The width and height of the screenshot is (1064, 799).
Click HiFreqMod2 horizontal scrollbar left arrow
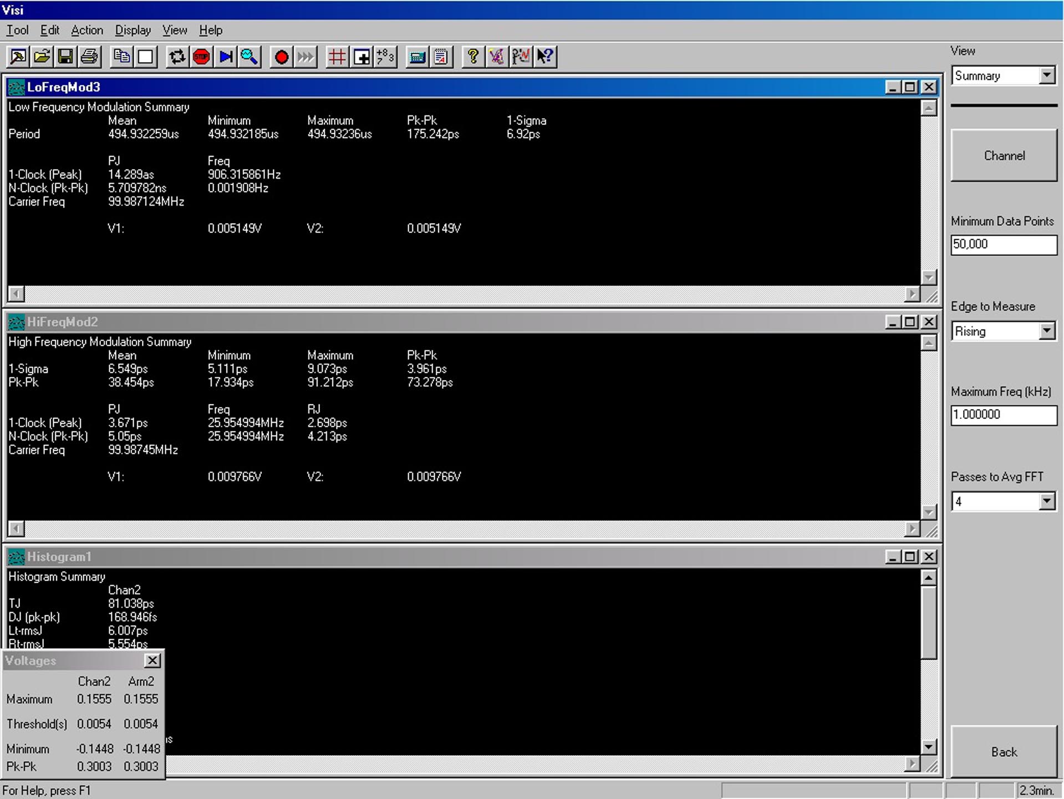17,529
